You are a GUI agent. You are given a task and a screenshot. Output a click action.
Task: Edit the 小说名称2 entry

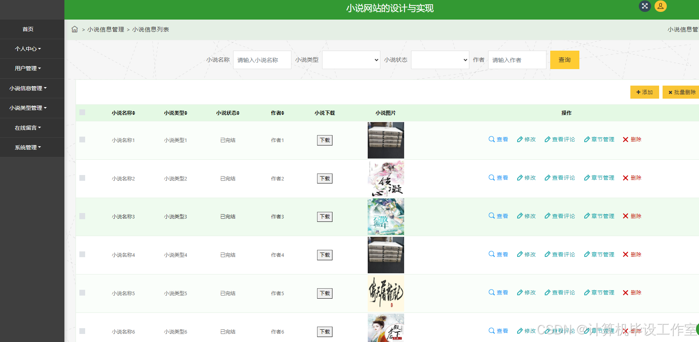[x=526, y=178]
